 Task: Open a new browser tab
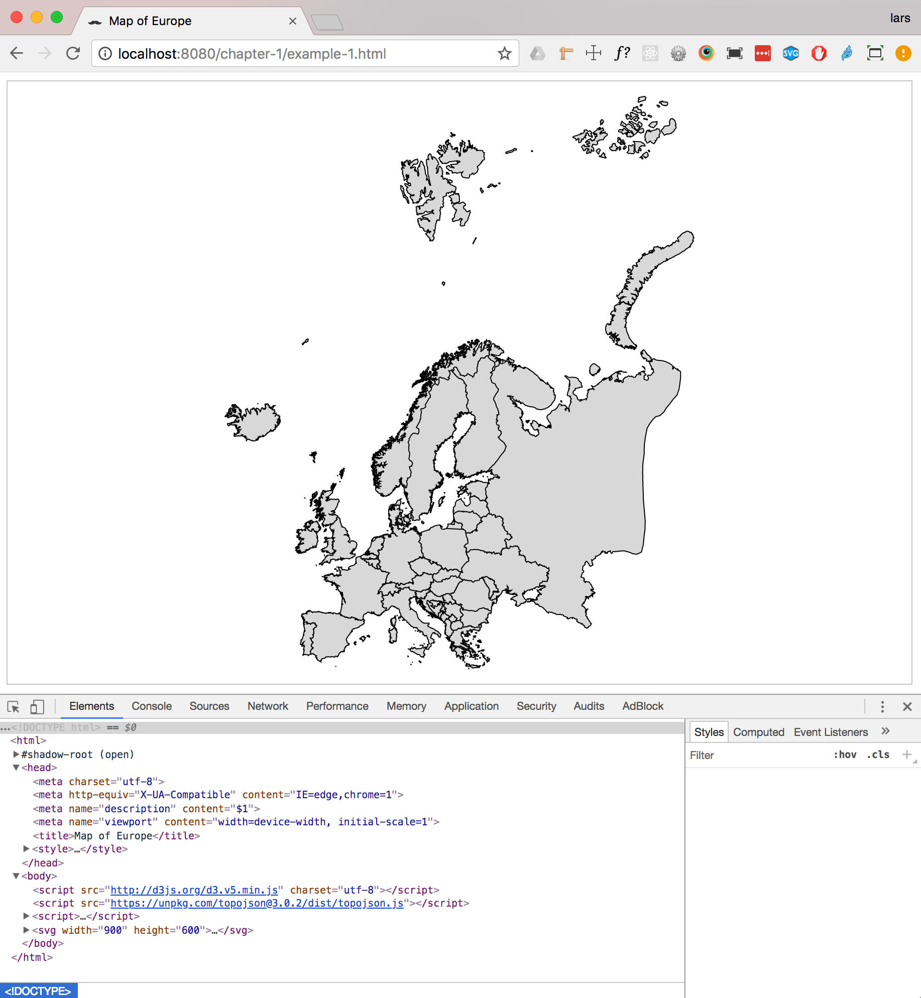[x=327, y=22]
